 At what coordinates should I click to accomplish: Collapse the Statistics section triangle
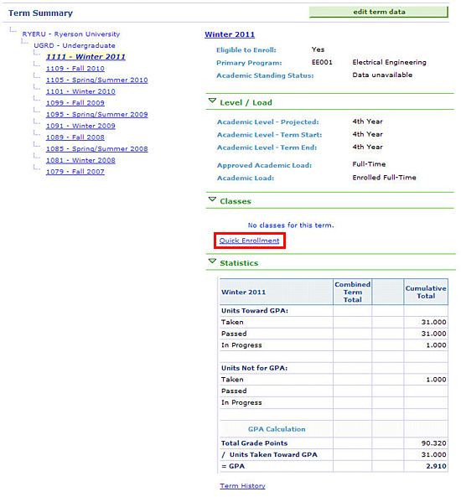[212, 261]
